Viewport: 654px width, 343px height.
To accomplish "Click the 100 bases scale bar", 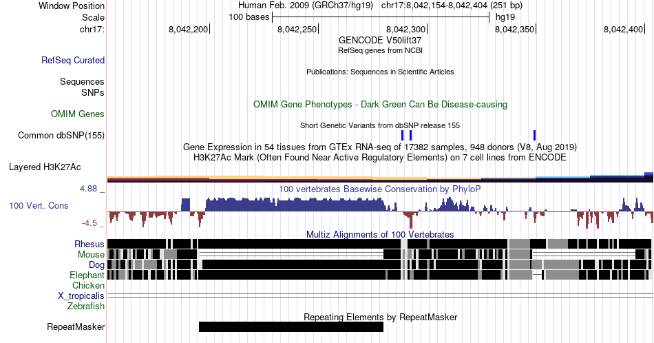I will [x=381, y=17].
